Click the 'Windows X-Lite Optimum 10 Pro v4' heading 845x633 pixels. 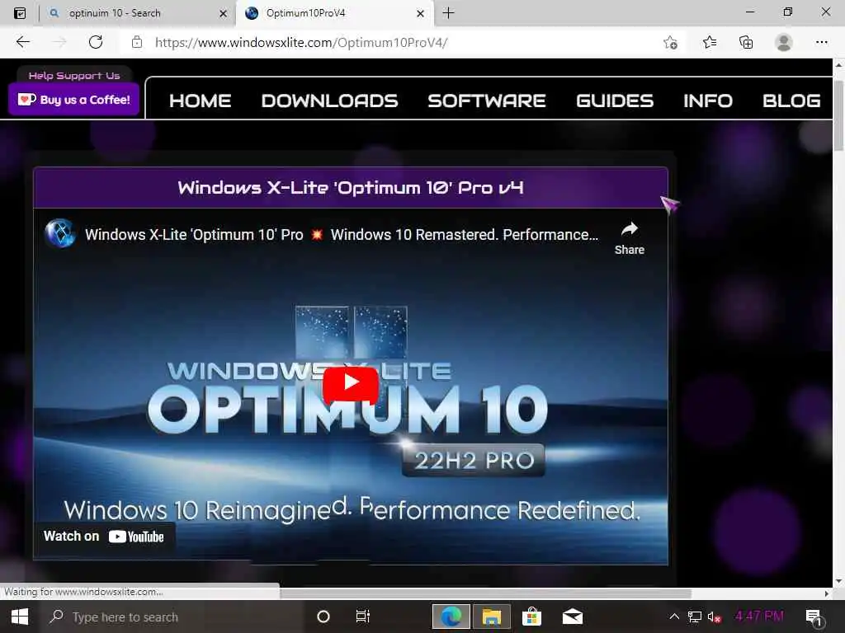(x=350, y=187)
